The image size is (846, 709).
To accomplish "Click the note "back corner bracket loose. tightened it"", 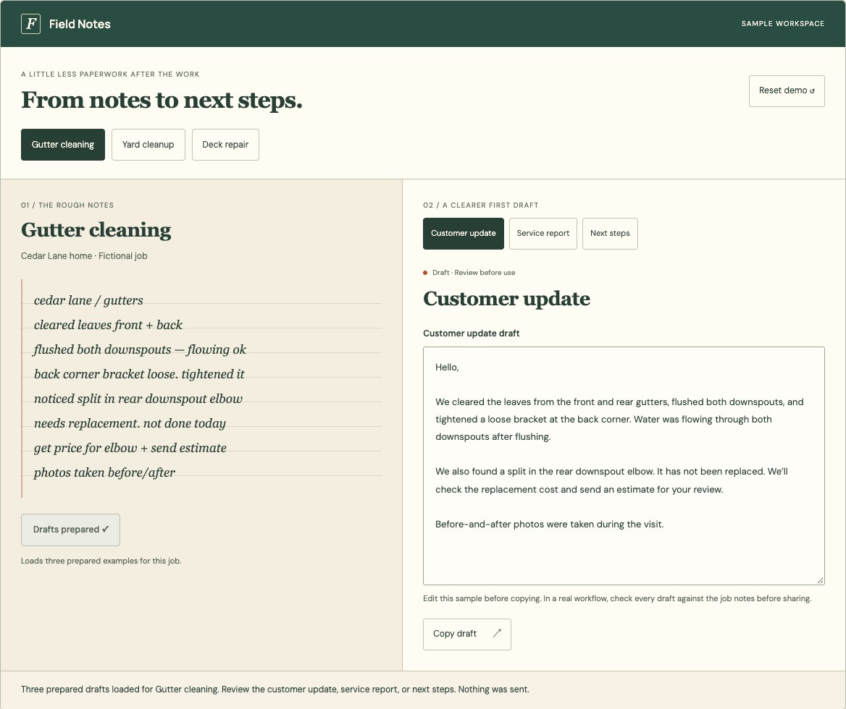I will [139, 374].
